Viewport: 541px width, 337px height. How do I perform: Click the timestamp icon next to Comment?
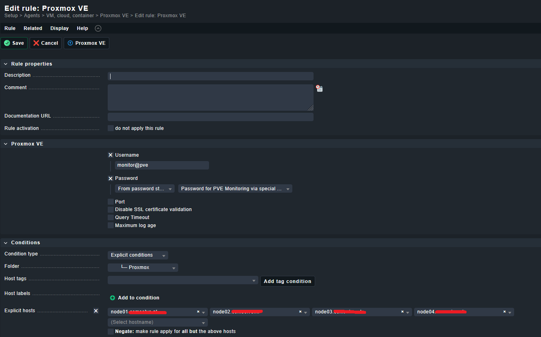(319, 88)
